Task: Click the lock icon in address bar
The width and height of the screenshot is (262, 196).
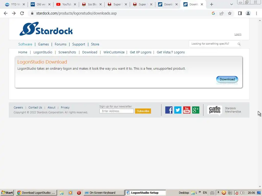Action: pyautogui.click(x=32, y=13)
